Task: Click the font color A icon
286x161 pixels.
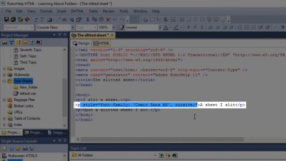Action: (x=166, y=27)
